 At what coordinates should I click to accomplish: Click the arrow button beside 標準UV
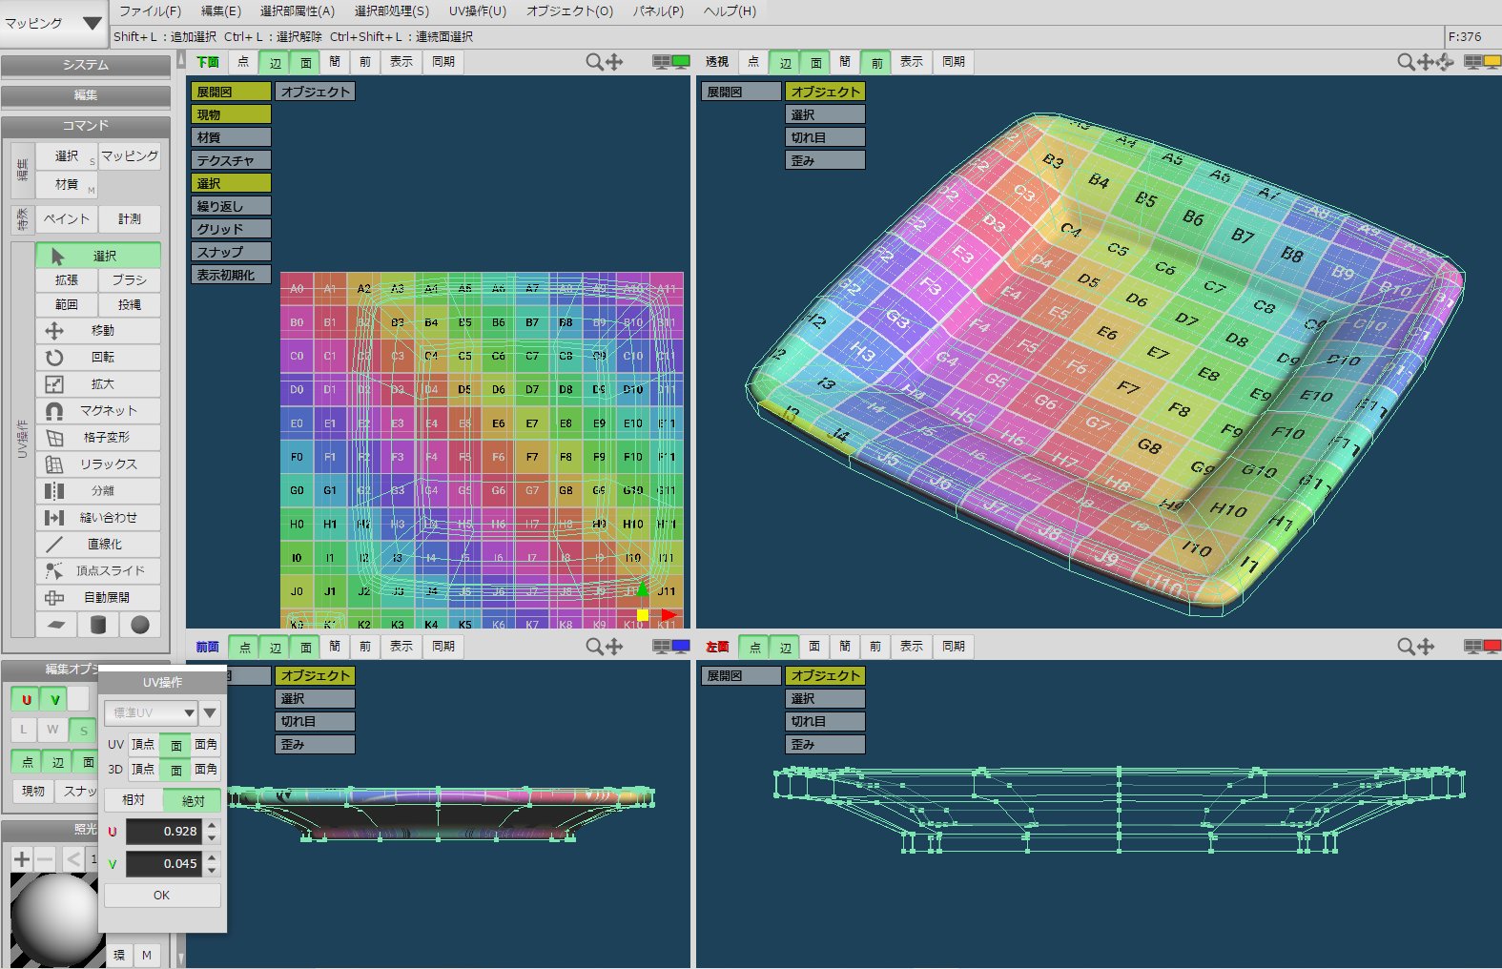[x=210, y=712]
